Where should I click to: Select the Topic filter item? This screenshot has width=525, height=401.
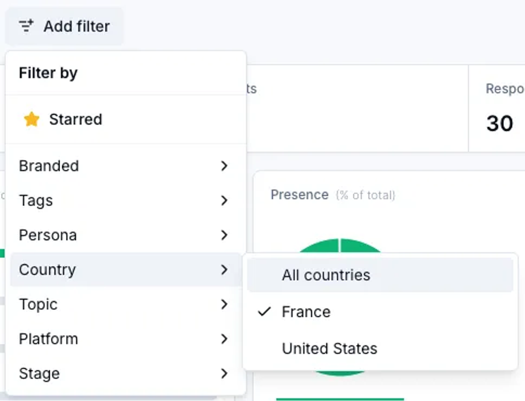click(x=126, y=304)
